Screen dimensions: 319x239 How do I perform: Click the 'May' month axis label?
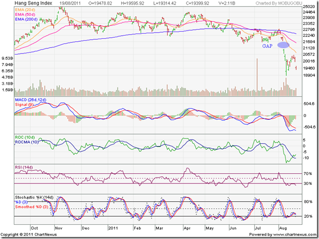click(210, 228)
